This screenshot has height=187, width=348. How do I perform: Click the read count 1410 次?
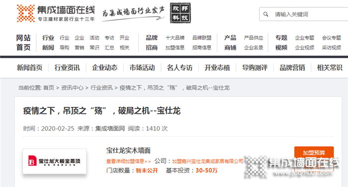tap(157, 129)
